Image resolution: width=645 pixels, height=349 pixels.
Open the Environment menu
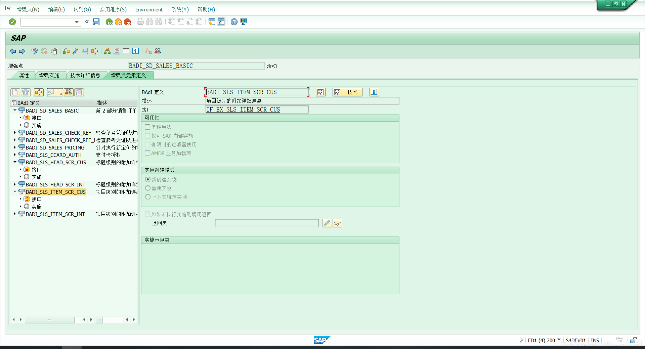(149, 10)
